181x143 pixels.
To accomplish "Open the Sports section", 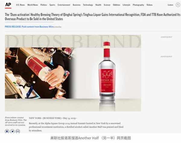I will pyautogui.click(x=52, y=5).
